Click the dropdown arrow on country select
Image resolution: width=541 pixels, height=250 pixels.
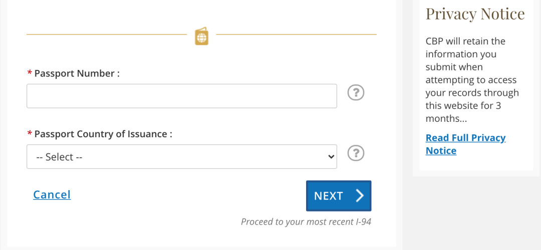(331, 157)
